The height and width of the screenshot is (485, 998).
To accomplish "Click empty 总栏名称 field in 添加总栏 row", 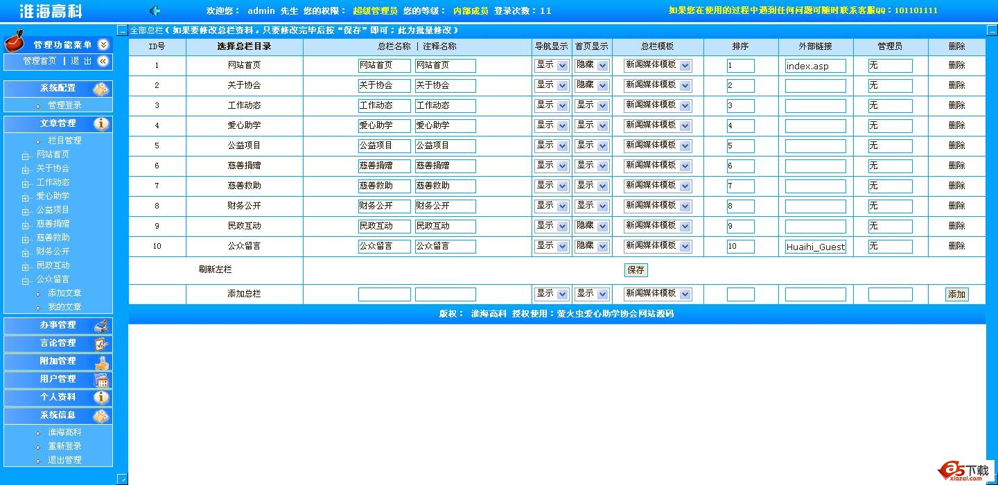I will [385, 294].
